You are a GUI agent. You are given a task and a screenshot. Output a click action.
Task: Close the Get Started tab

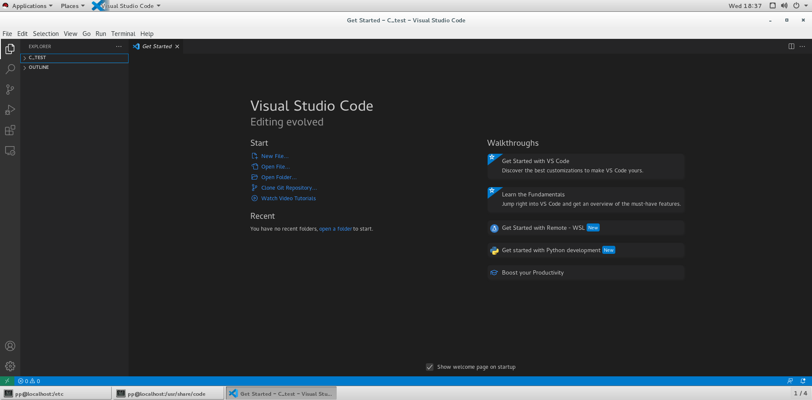point(177,46)
